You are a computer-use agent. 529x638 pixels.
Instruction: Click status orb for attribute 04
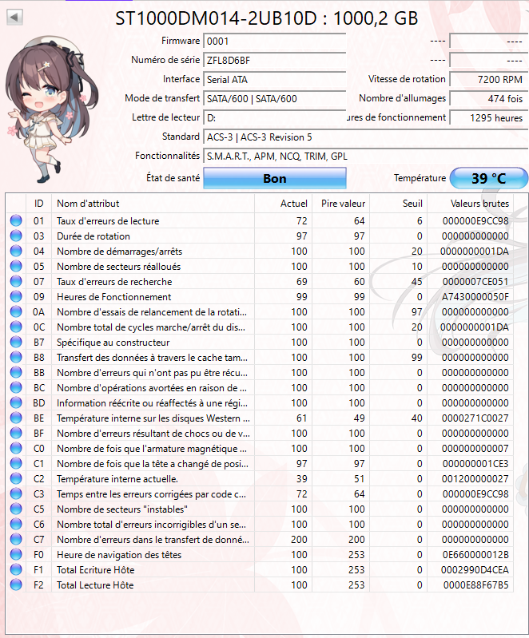pyautogui.click(x=16, y=251)
